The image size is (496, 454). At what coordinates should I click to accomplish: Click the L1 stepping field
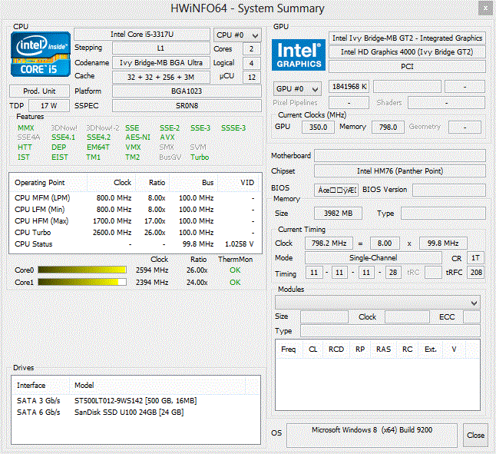coord(161,48)
